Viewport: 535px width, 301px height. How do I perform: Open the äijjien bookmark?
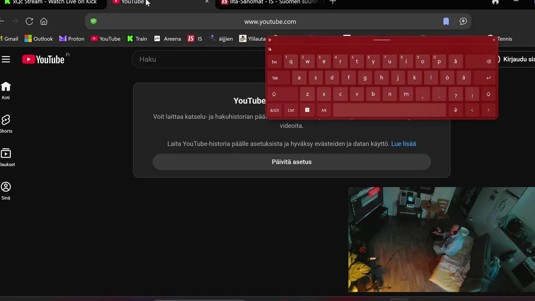click(x=221, y=38)
